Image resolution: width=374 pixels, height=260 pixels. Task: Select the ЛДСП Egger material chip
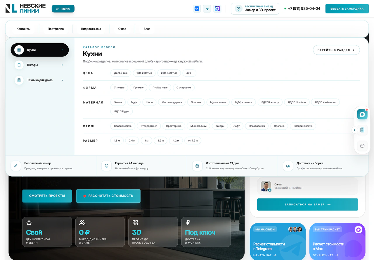pyautogui.click(x=122, y=111)
